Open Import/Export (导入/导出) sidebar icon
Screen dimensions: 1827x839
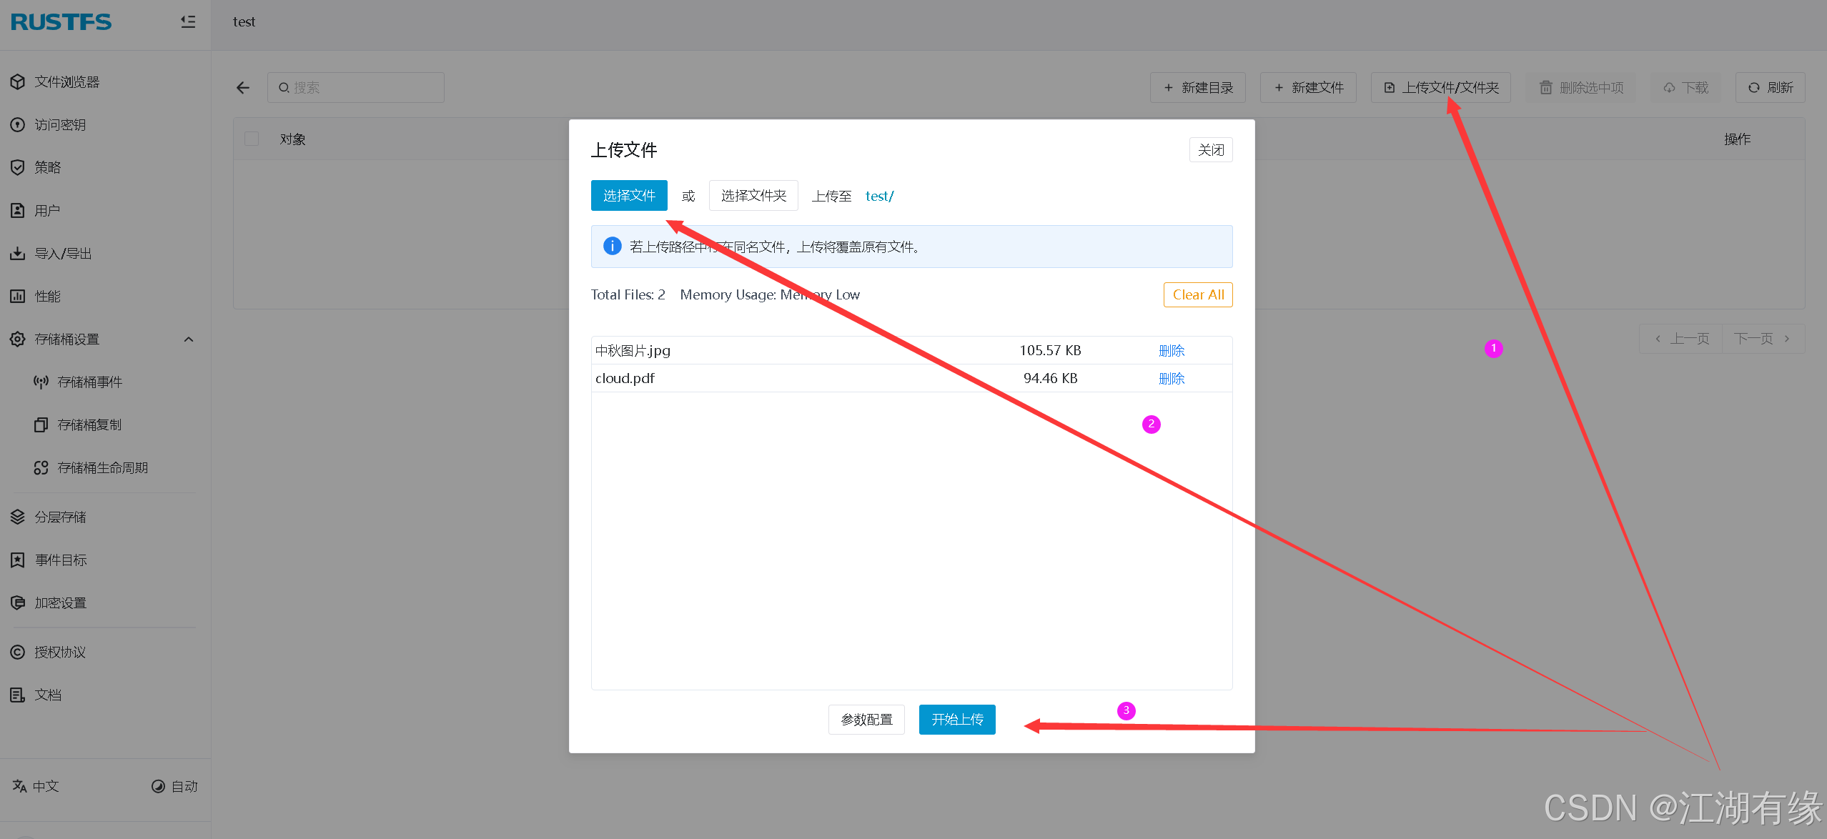[18, 253]
